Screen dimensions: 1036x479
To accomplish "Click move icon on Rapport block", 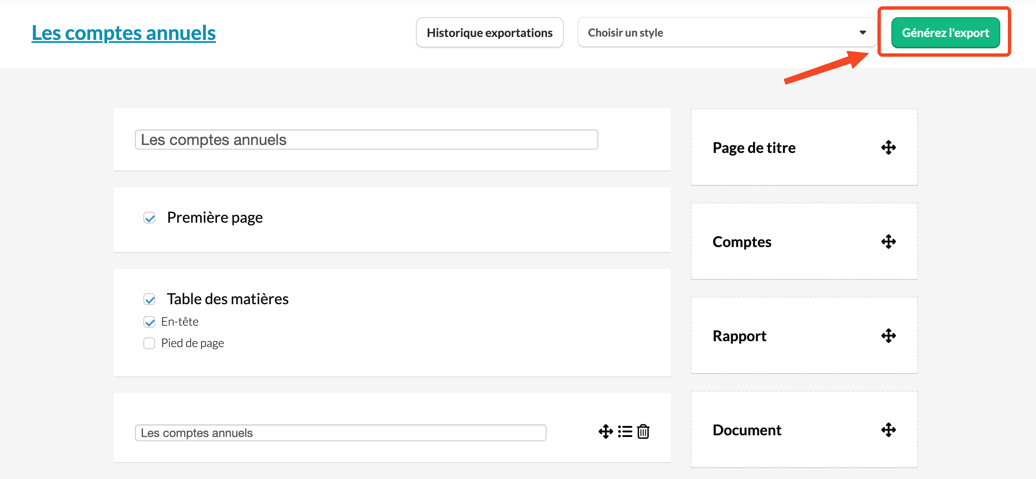I will pos(888,336).
